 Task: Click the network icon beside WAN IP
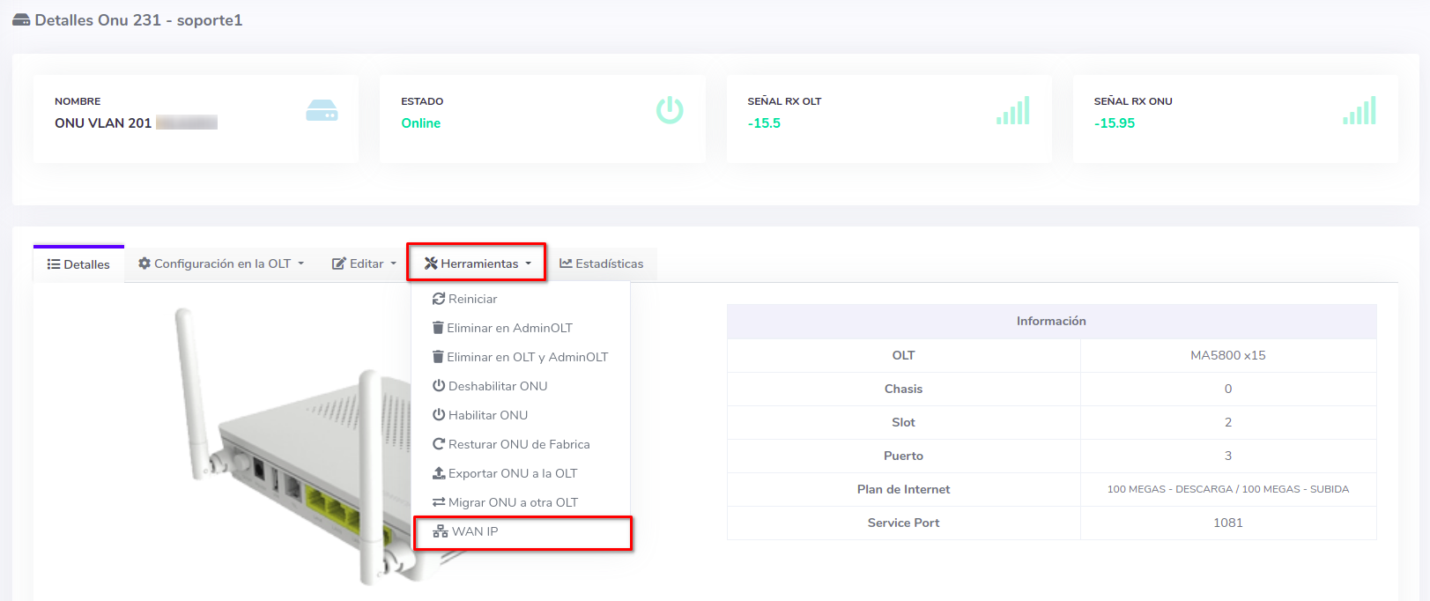[441, 531]
